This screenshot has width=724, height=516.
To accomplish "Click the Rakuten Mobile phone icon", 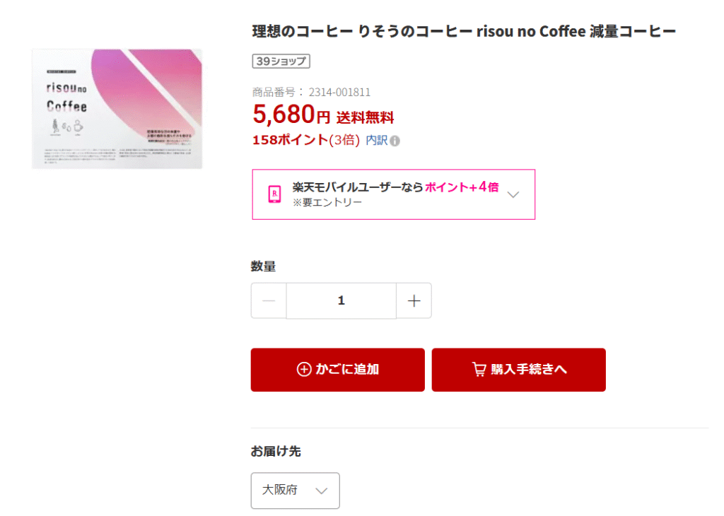I will 274,194.
